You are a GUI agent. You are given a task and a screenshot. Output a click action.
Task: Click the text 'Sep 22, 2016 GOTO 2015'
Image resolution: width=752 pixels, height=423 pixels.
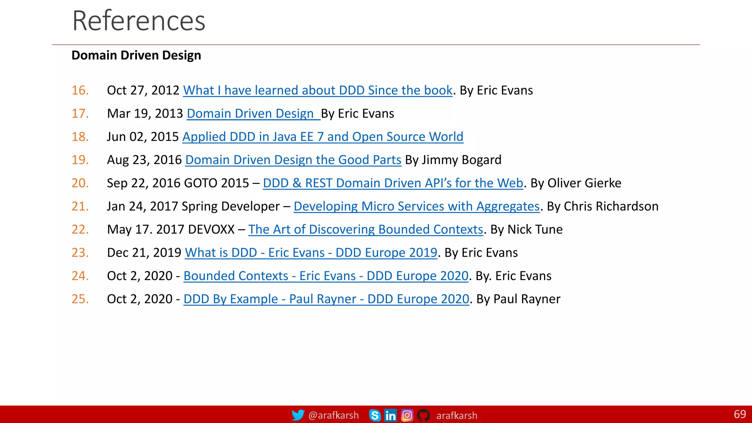178,183
